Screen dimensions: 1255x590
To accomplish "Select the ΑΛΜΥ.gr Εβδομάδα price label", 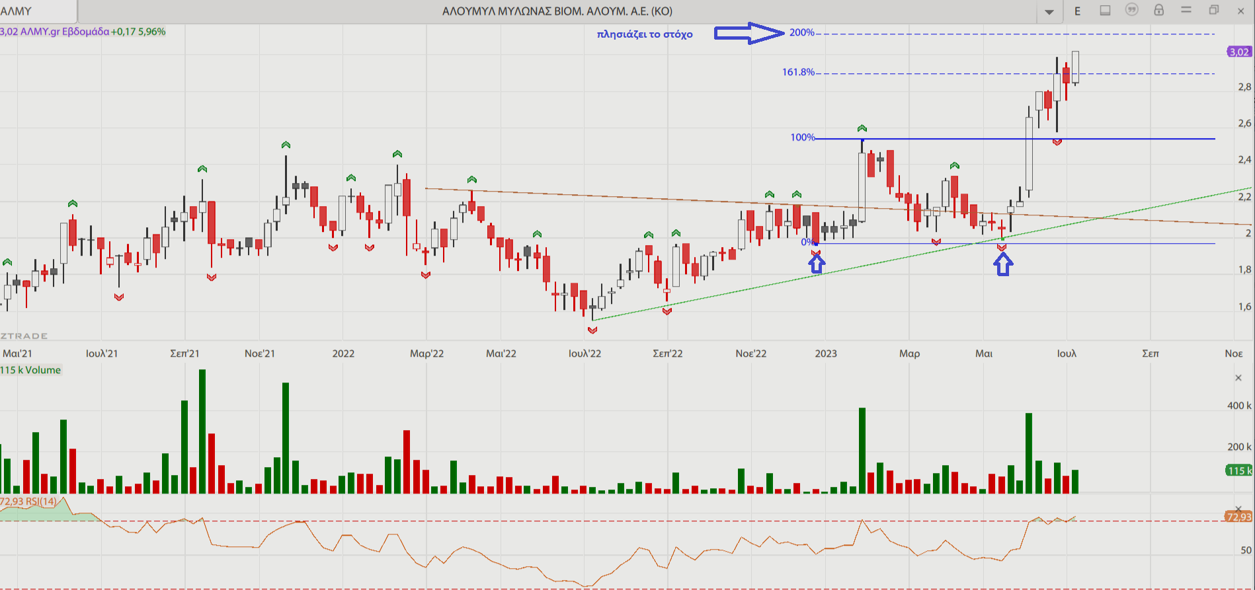I will click(83, 32).
